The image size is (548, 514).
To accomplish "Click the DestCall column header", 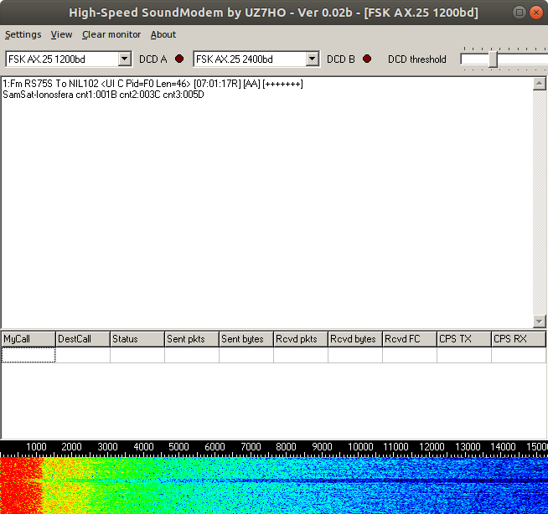I will 83,339.
